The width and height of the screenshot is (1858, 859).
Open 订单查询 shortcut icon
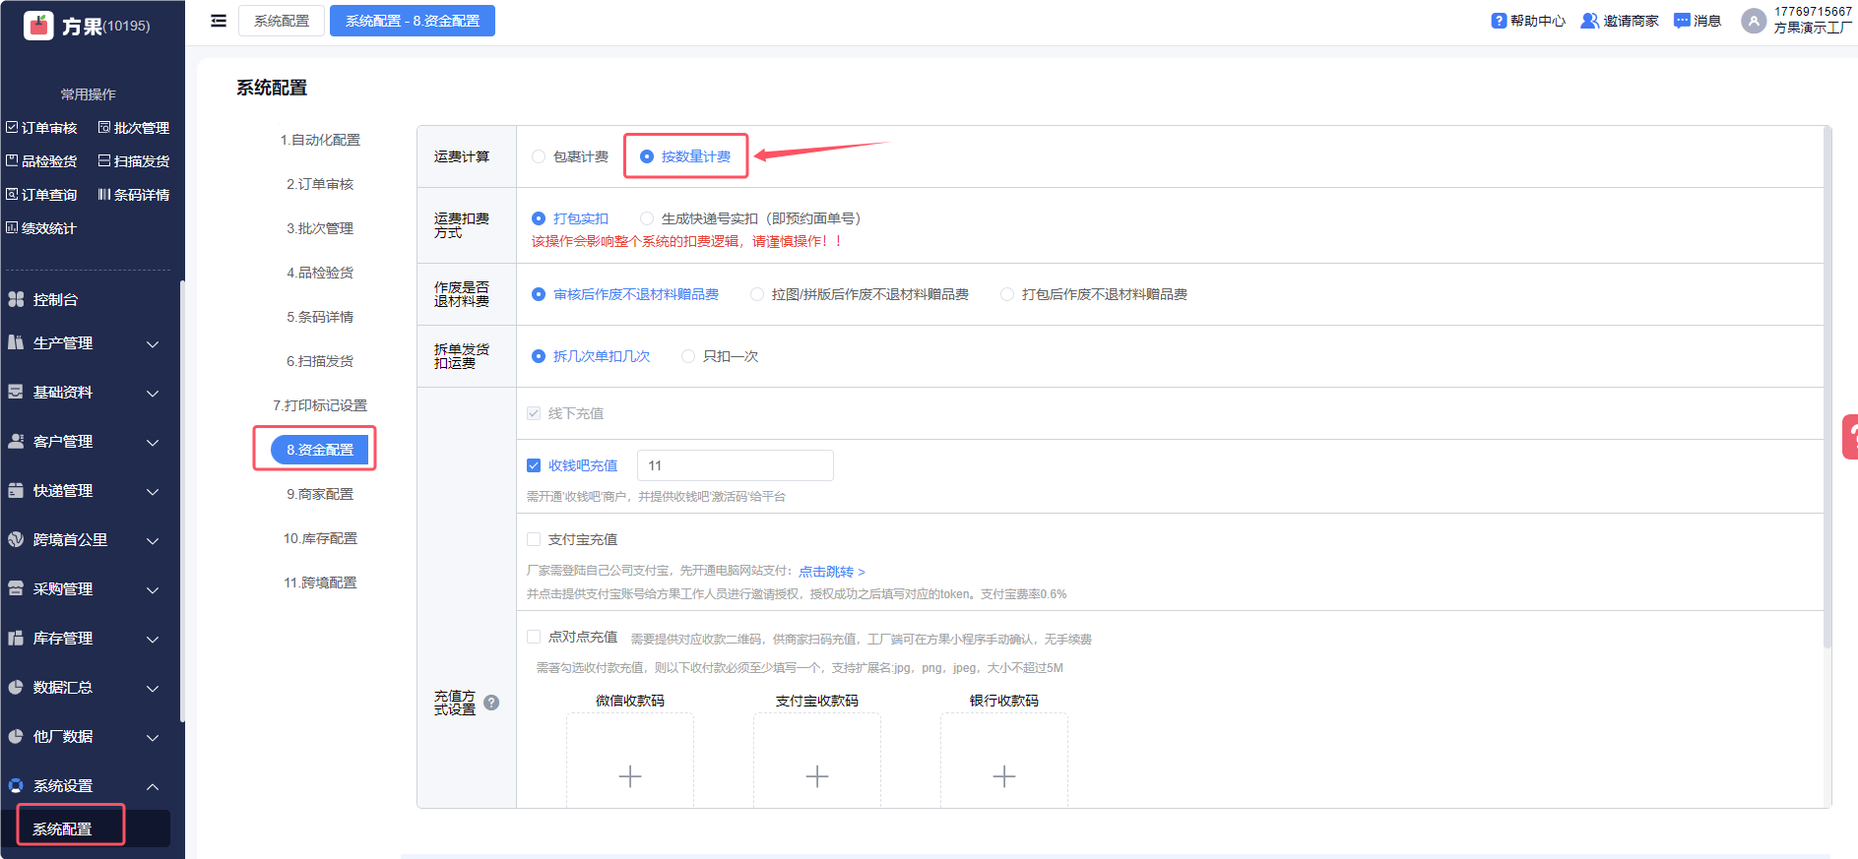tap(12, 195)
